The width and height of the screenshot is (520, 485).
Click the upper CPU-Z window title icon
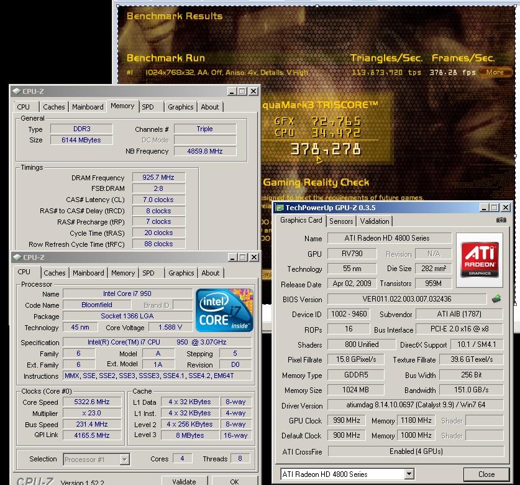17,91
